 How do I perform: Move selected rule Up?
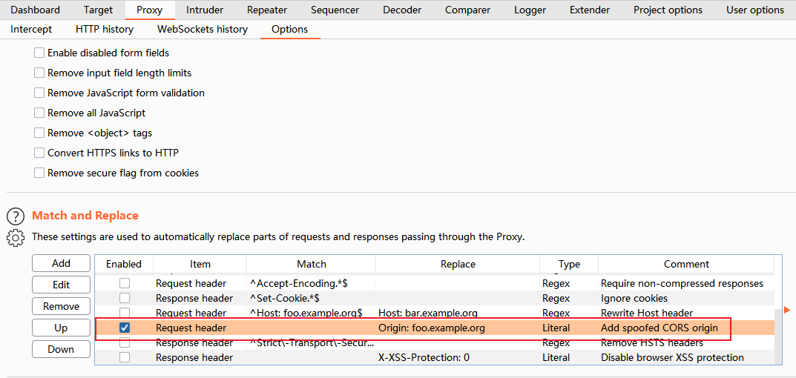click(x=62, y=328)
